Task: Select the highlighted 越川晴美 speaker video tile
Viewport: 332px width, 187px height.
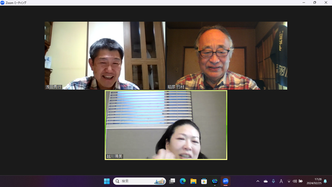Action: pos(166,125)
